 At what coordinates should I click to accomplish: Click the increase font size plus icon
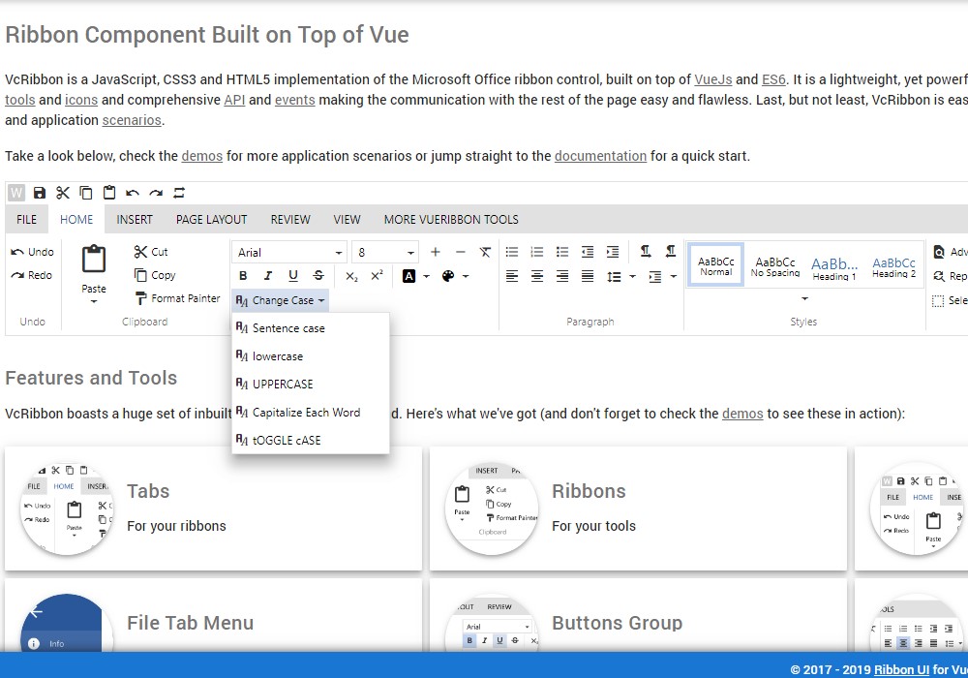point(436,252)
